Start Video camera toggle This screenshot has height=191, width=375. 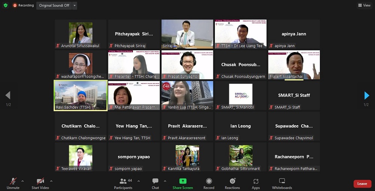(x=40, y=183)
